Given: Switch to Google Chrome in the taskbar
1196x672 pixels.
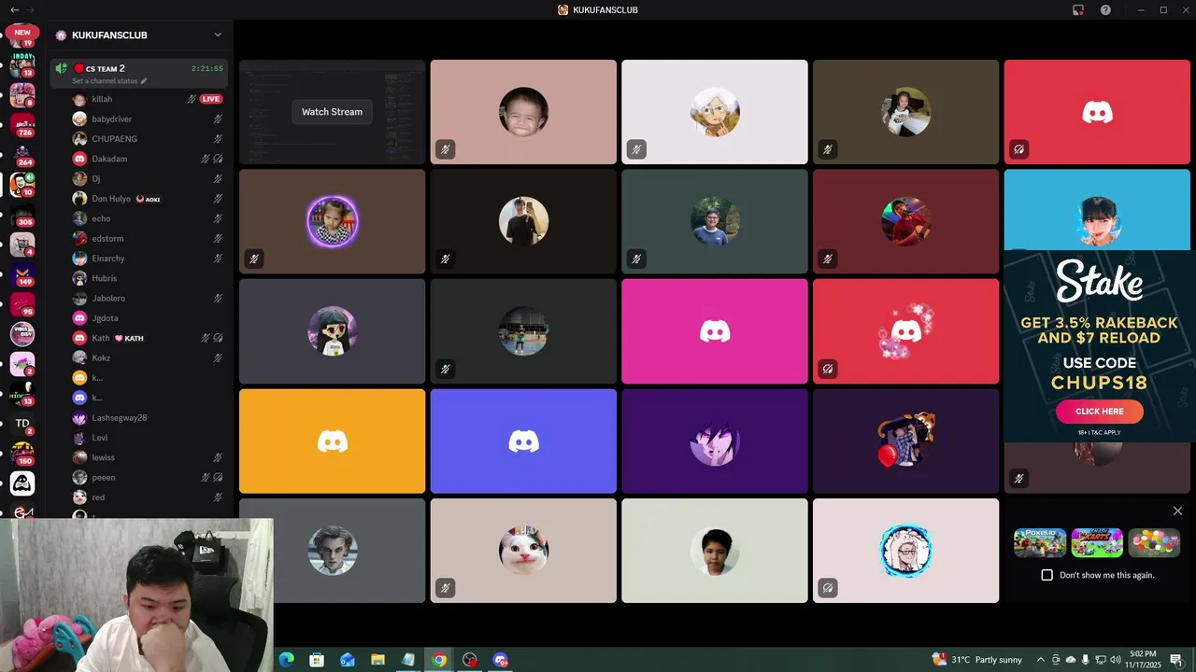Looking at the screenshot, I should tap(439, 660).
